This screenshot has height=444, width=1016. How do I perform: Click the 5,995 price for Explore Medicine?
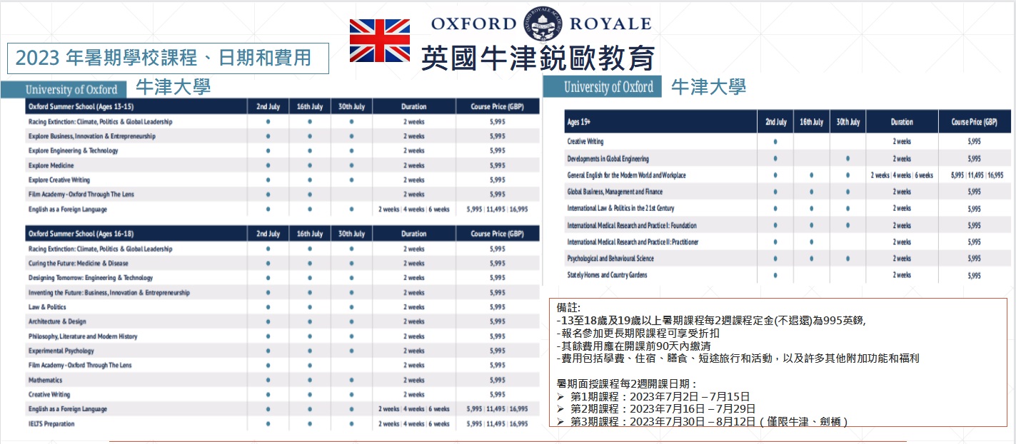[x=498, y=165]
